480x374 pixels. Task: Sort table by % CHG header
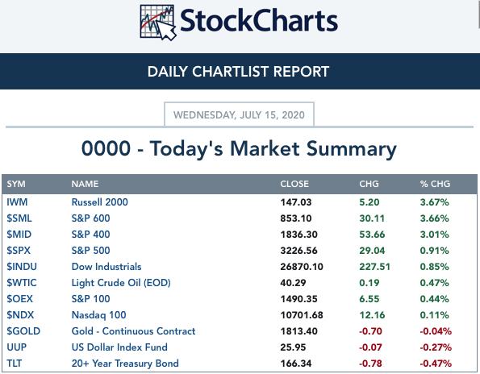pos(435,184)
